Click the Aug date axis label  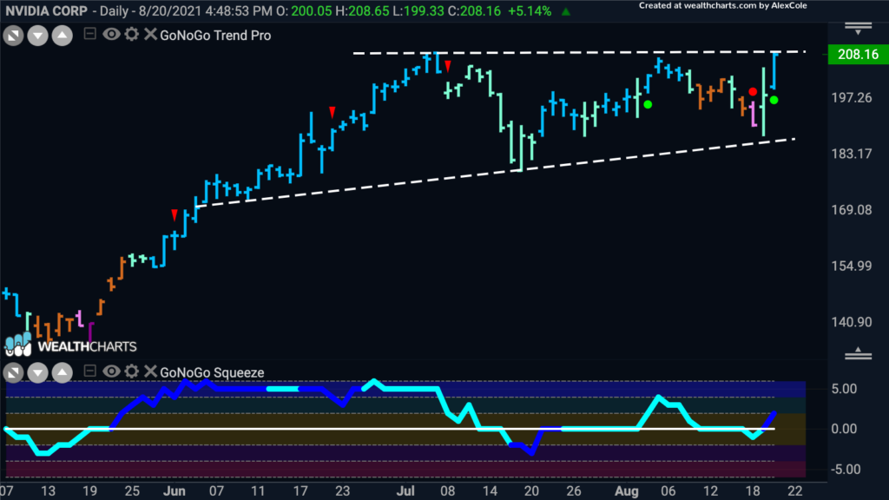click(x=627, y=491)
